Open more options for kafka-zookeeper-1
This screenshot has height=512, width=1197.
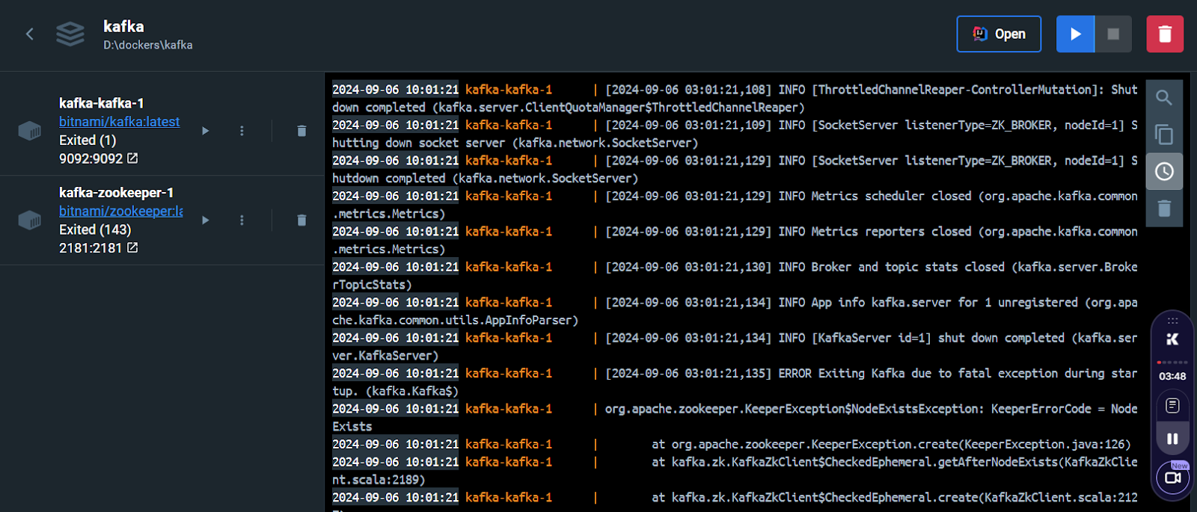point(242,220)
